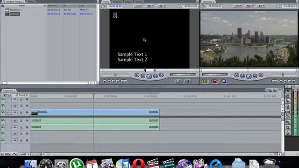Viewport: 299px width, 168px height.
Task: Click the v1 source control on track V1
Action: [8, 112]
